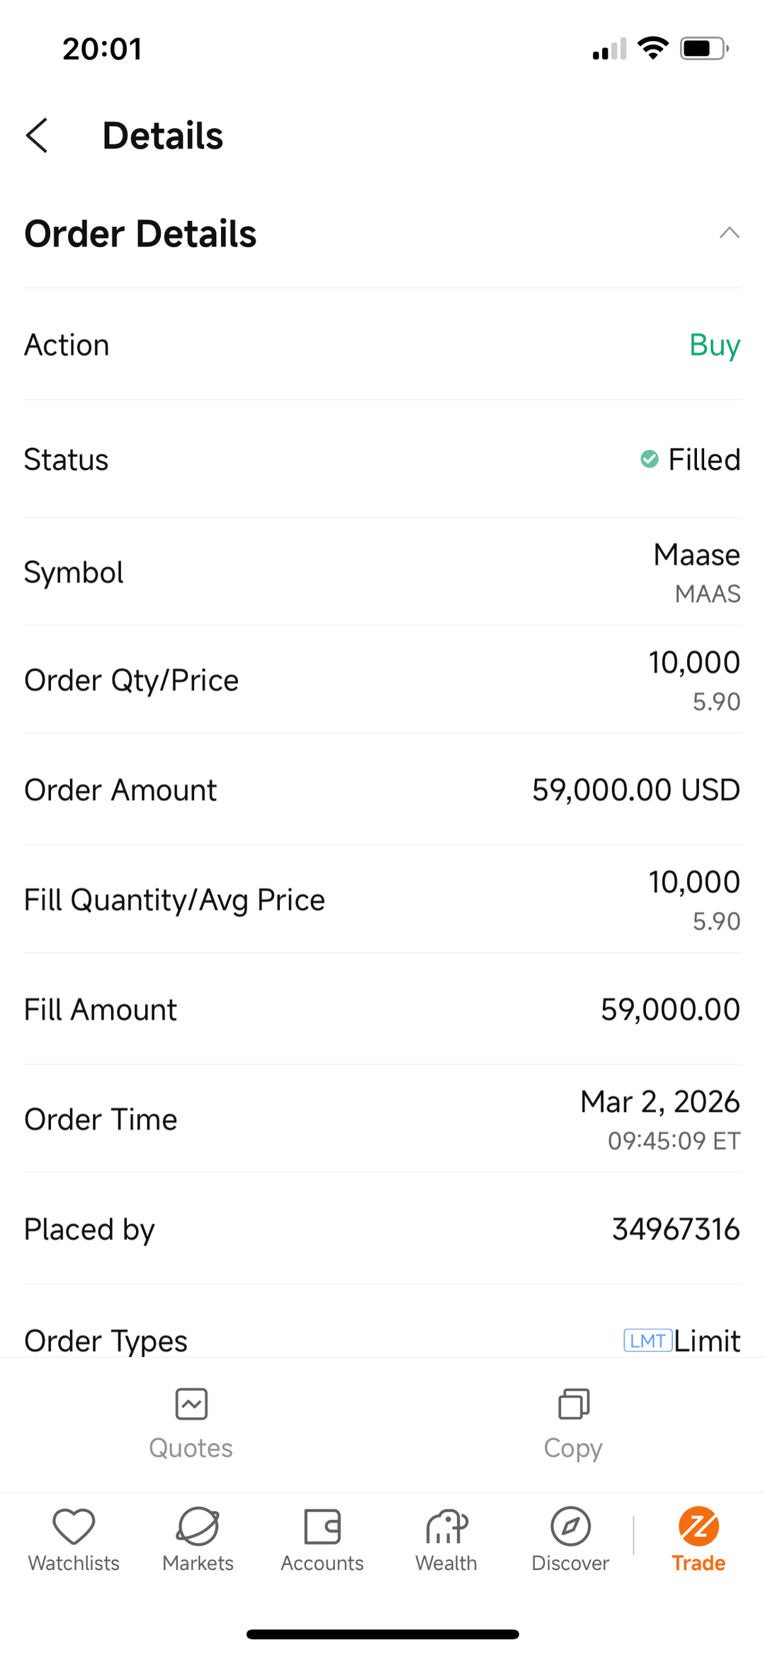Select the Placed by account number
The width and height of the screenshot is (765, 1655).
tap(676, 1229)
